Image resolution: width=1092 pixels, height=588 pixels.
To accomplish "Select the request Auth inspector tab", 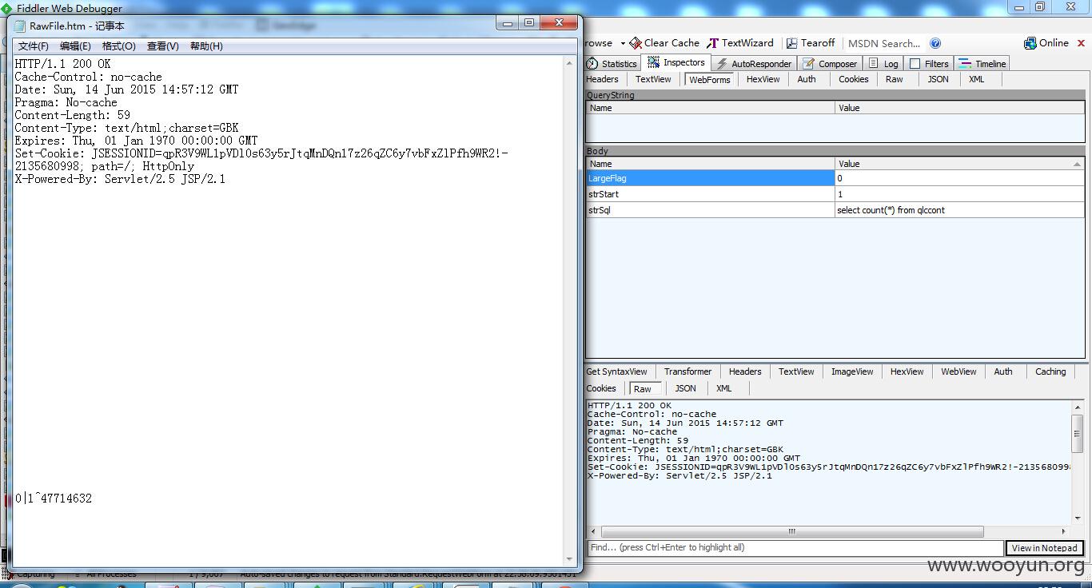I will [x=807, y=79].
